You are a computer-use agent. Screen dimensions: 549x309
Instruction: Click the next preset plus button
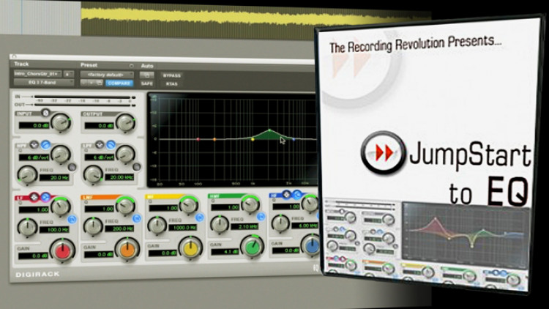click(91, 83)
